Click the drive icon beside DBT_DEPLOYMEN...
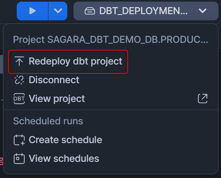 90,11
